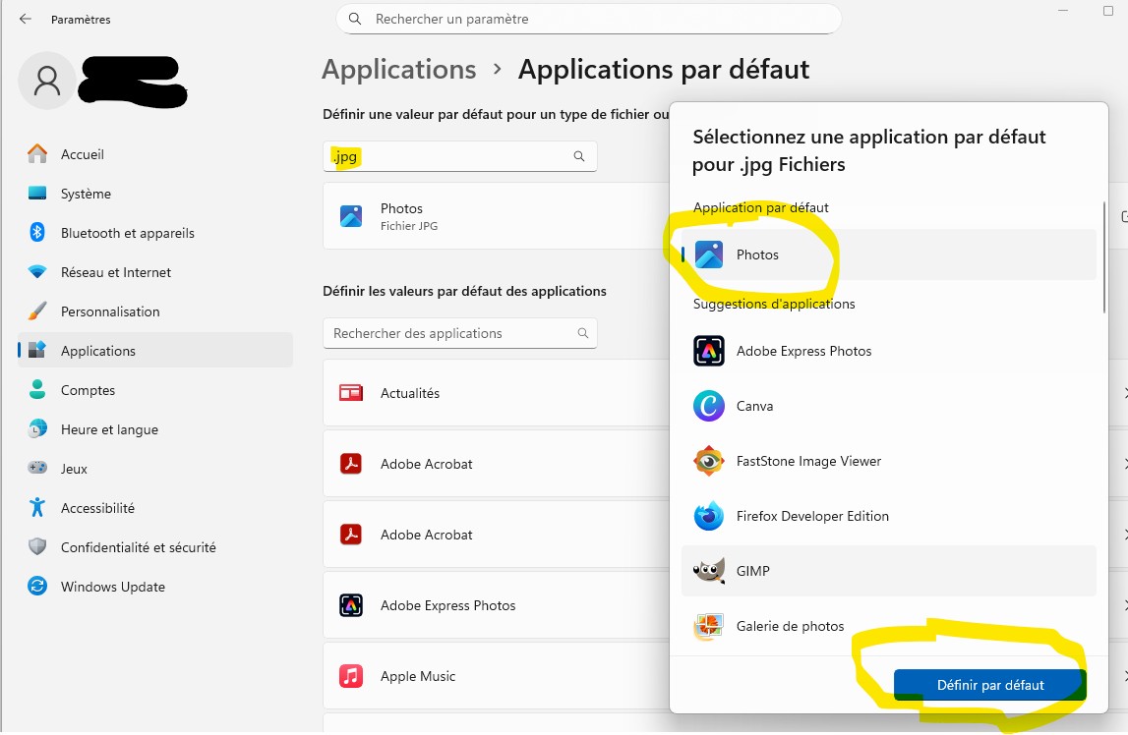Click the Définir par défaut button
Viewport: 1128px width, 735px height.
pyautogui.click(x=989, y=685)
